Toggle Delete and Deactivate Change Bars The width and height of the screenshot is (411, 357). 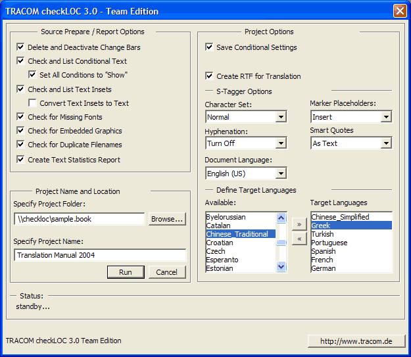coord(21,47)
